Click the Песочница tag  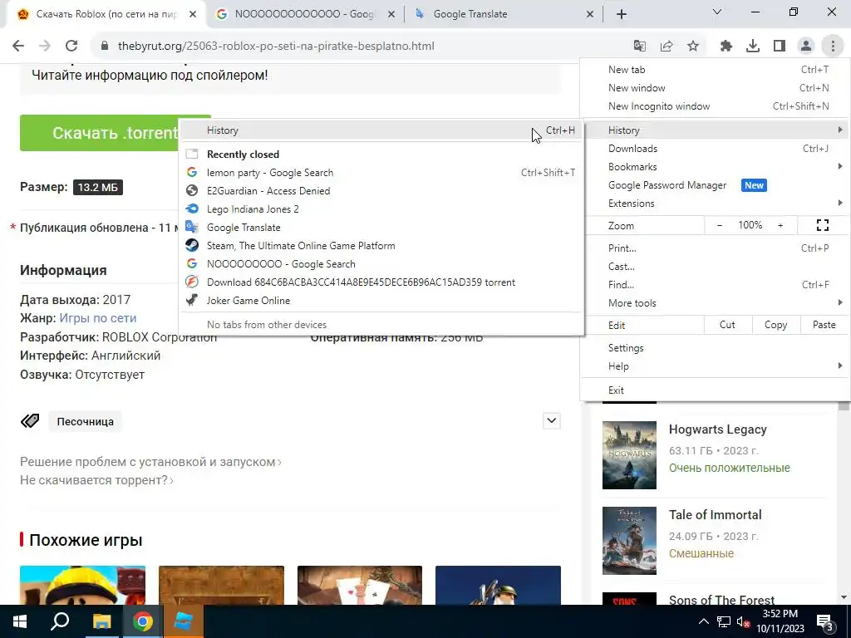(x=86, y=421)
